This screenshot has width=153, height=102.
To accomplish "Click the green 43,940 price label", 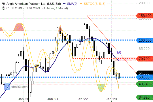I will (144, 84).
